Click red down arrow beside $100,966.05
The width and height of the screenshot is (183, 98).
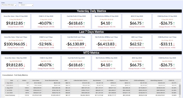point(26,44)
